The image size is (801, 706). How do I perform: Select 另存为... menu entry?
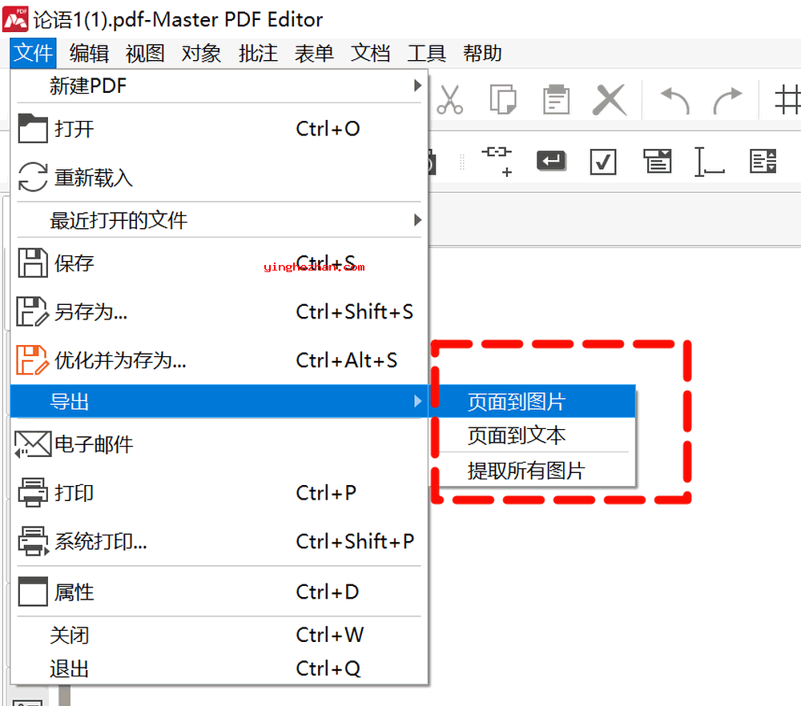point(219,311)
